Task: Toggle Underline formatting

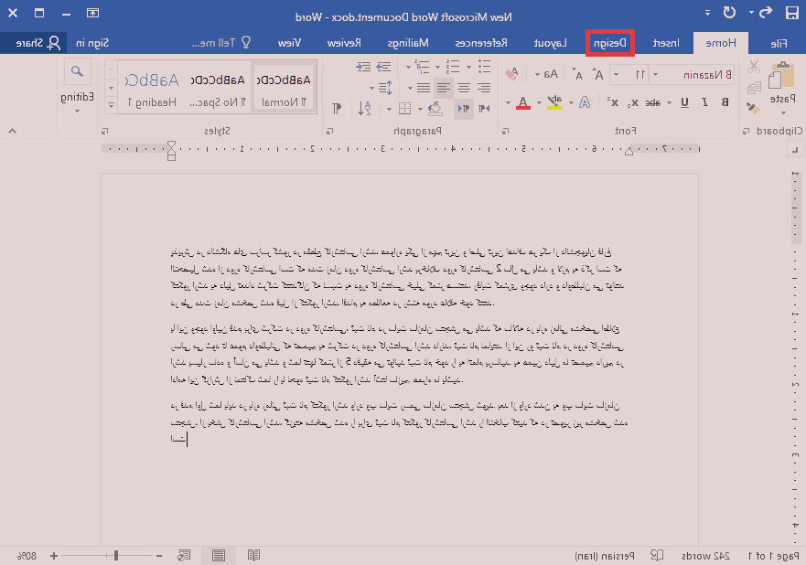Action: 684,102
